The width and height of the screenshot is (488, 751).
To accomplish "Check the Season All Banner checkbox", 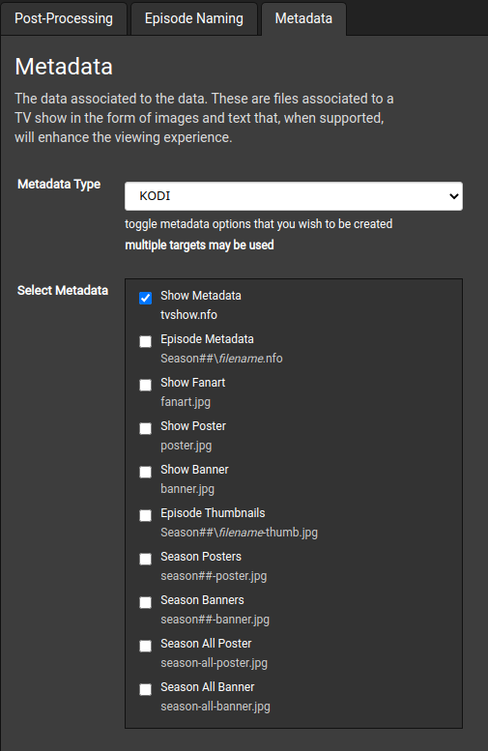I will [x=146, y=689].
